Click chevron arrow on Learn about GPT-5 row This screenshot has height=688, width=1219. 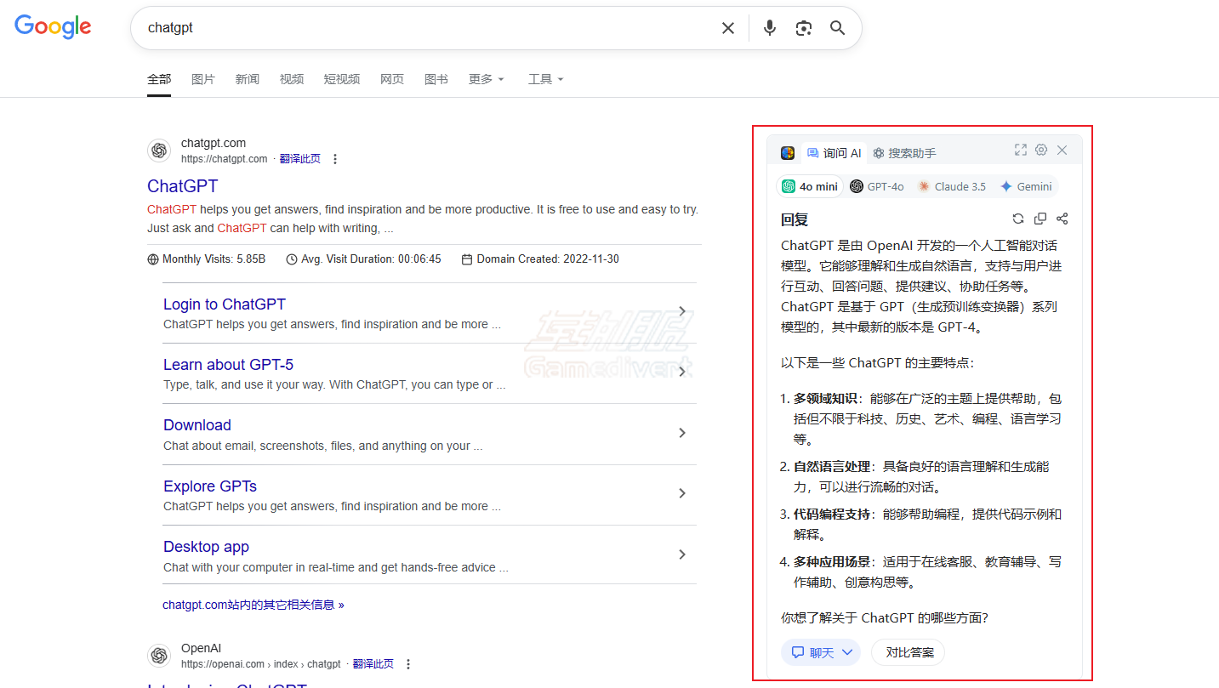click(682, 372)
